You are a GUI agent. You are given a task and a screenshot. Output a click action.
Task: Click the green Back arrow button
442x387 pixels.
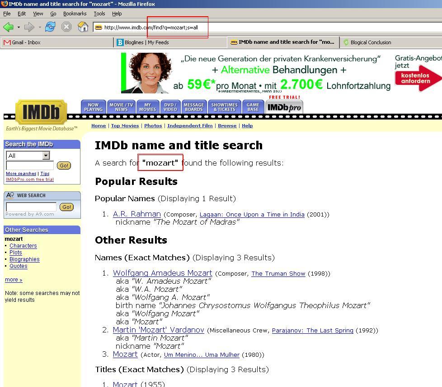click(8, 27)
